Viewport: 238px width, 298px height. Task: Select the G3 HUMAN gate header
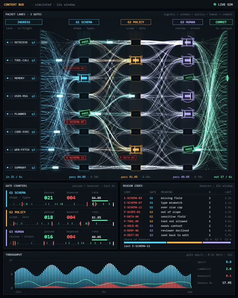coord(188,22)
